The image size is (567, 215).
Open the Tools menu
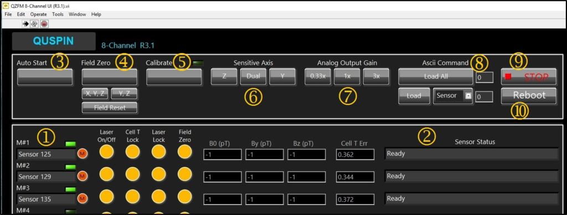pyautogui.click(x=58, y=14)
